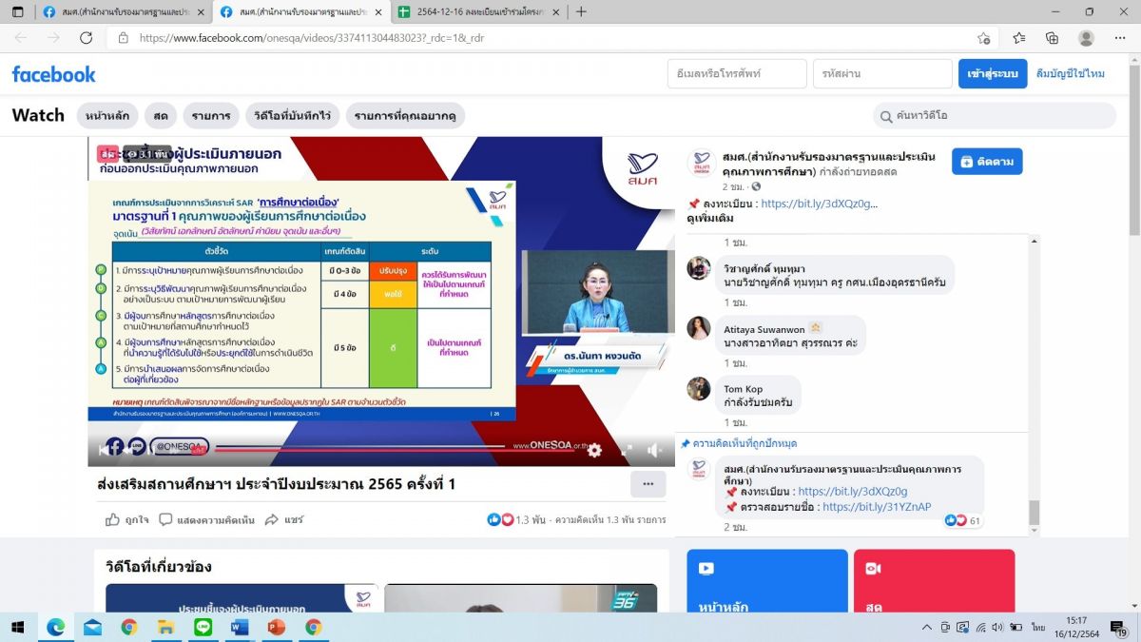Open the comment (แสดงความคิดเห็น) button
1141x642 pixels.
207,520
